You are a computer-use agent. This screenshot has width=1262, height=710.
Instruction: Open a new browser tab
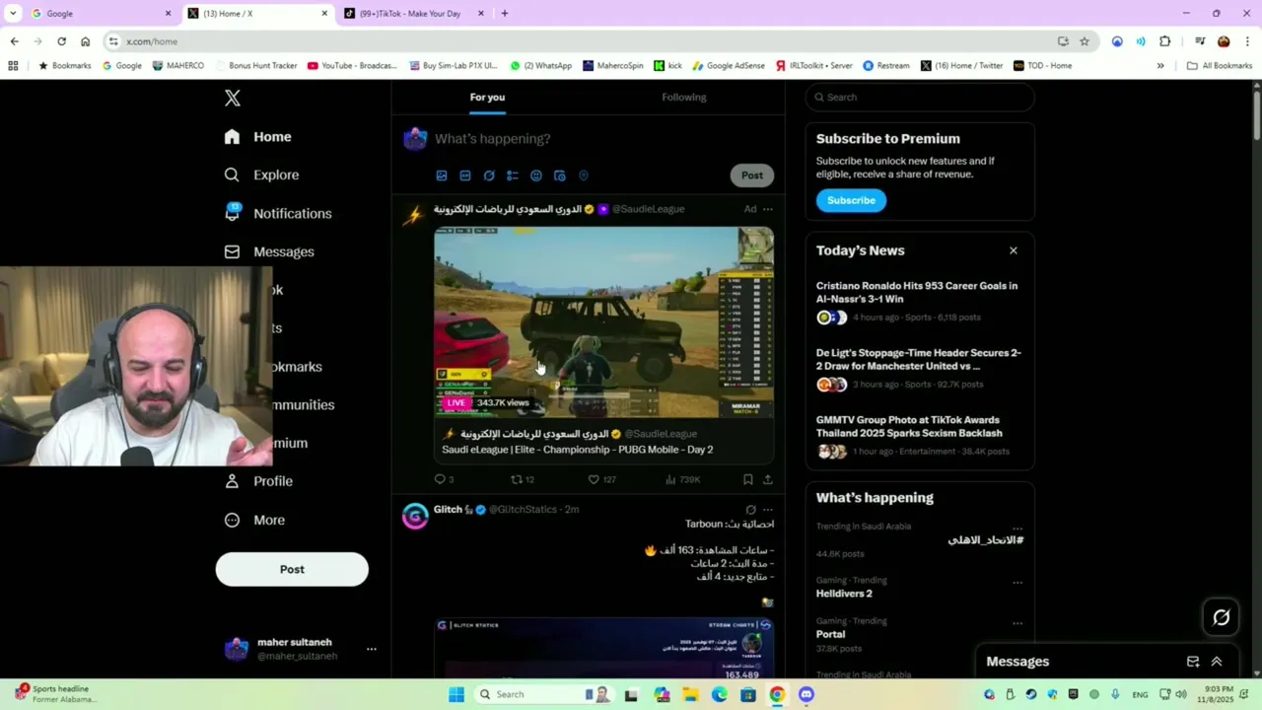(x=505, y=14)
